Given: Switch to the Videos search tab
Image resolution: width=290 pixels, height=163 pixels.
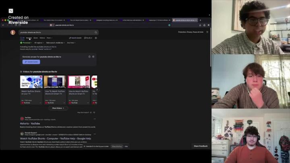Looking at the screenshot, I should (42, 38).
